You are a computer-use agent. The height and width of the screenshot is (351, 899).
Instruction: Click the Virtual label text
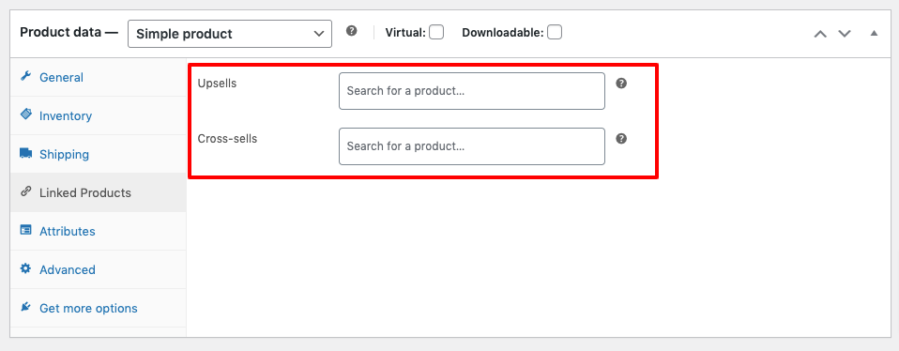pyautogui.click(x=405, y=33)
